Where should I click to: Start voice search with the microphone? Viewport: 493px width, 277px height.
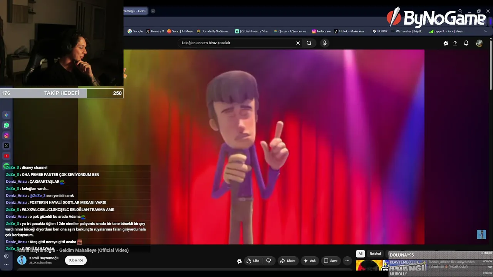[325, 43]
